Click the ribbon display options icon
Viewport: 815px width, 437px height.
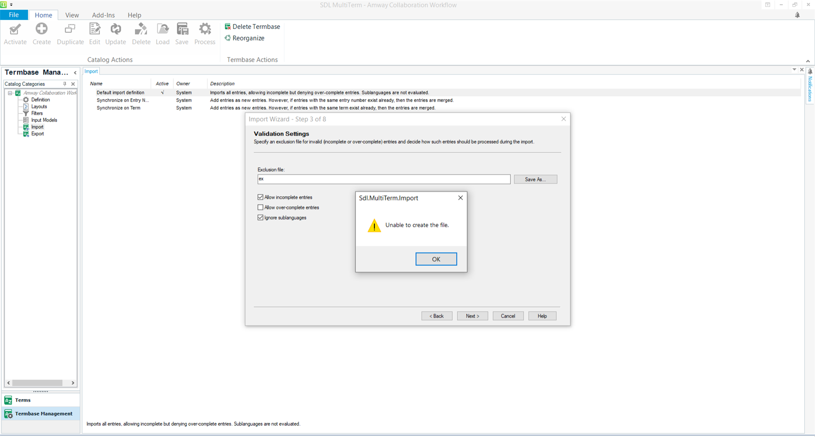click(768, 5)
